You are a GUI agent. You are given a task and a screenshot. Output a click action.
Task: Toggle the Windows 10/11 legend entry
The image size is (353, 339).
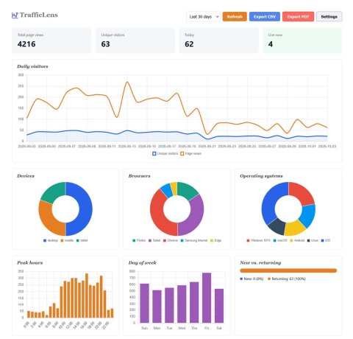click(258, 240)
